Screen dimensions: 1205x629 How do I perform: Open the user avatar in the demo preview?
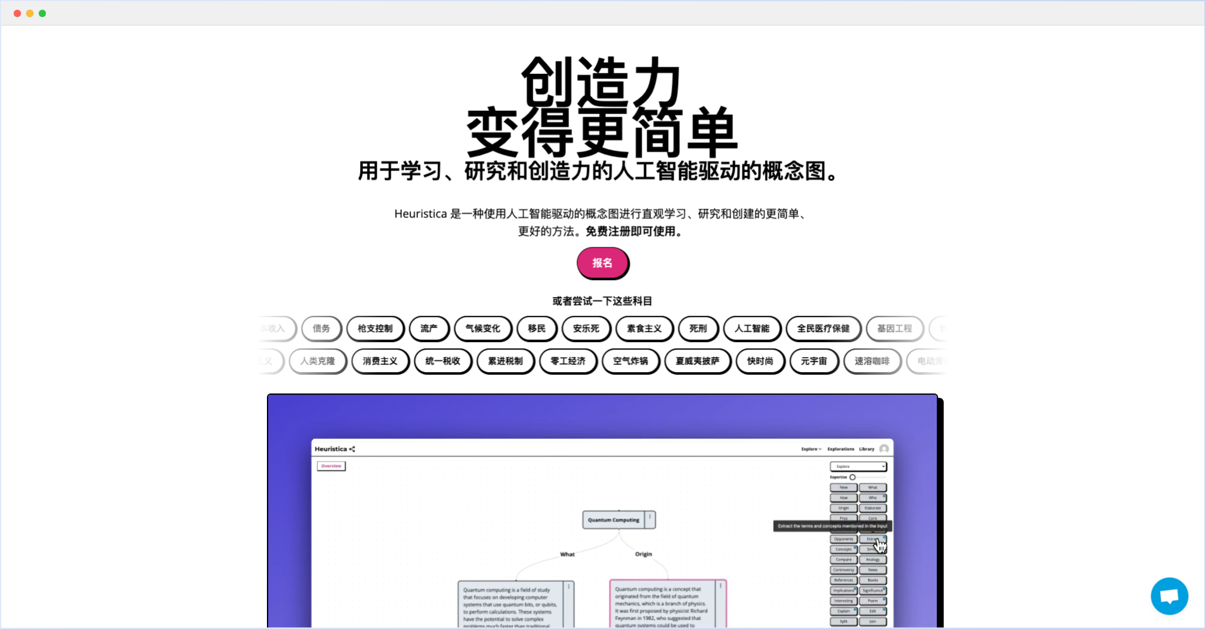coord(884,449)
